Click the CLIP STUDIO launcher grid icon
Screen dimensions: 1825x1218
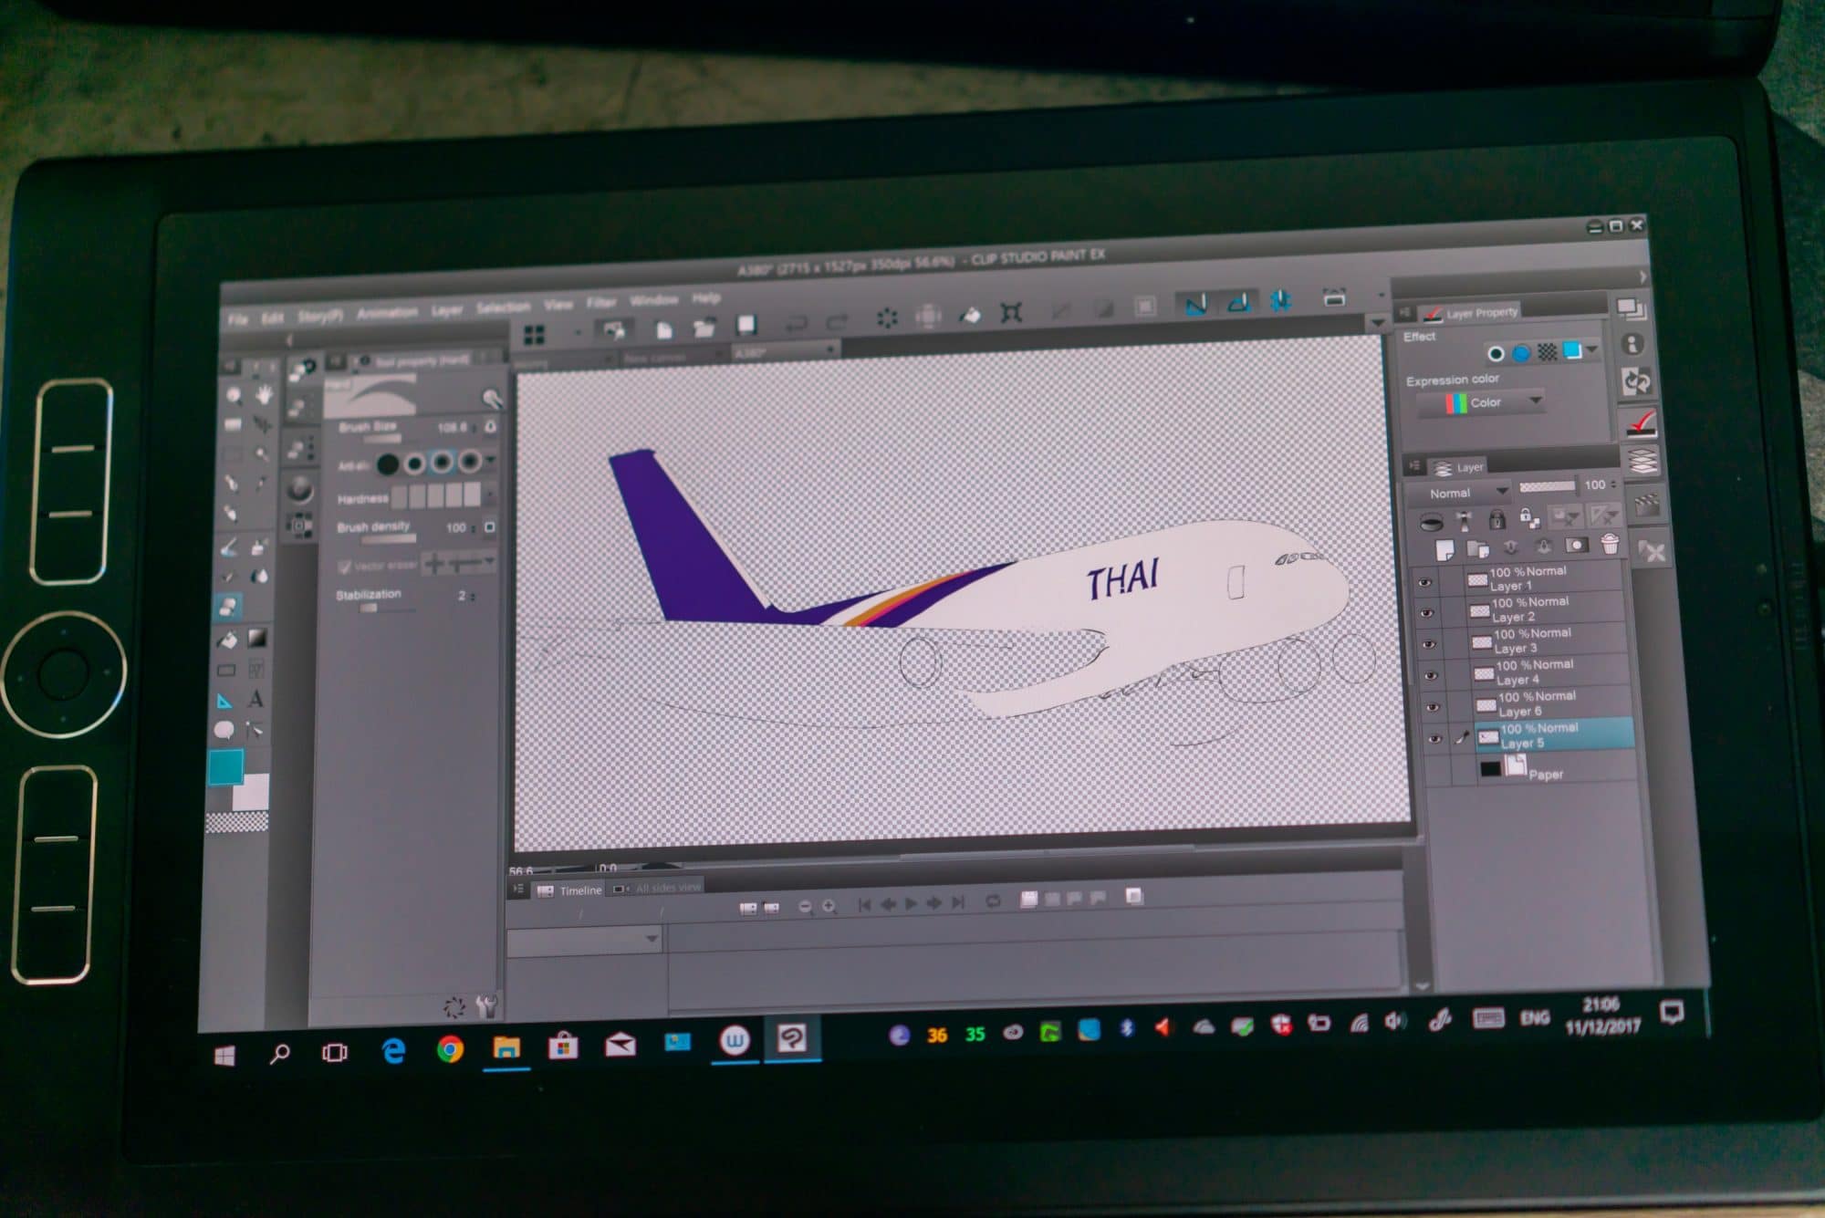pyautogui.click(x=534, y=335)
